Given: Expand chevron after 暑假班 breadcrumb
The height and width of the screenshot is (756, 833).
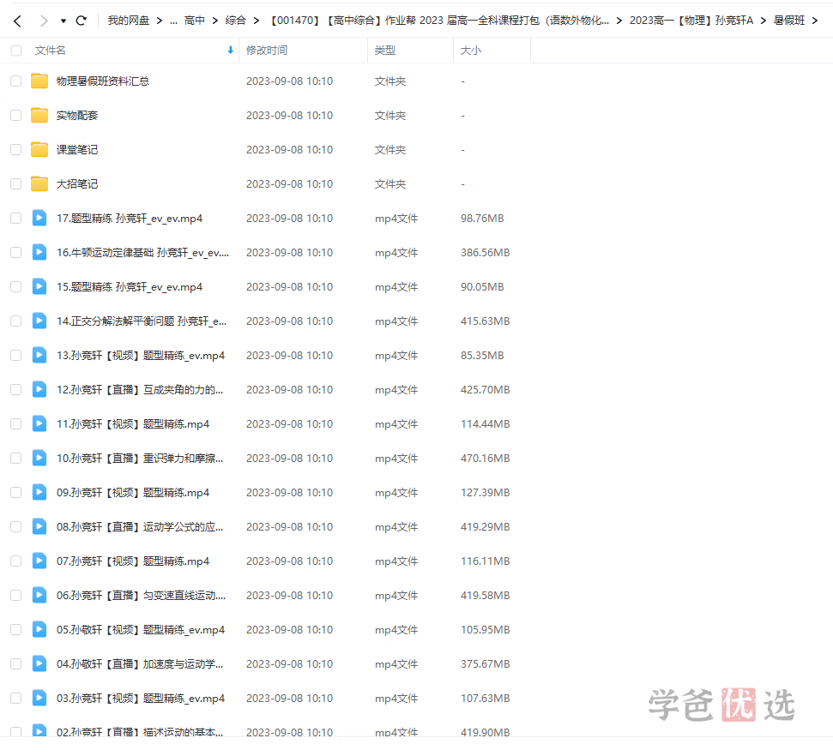Looking at the screenshot, I should (x=815, y=21).
